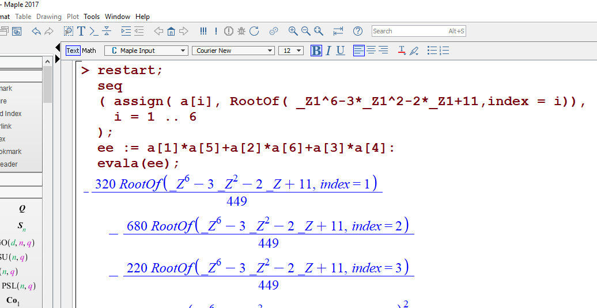Image resolution: width=597 pixels, height=308 pixels.
Task: Toggle Italic formatting
Action: point(328,51)
